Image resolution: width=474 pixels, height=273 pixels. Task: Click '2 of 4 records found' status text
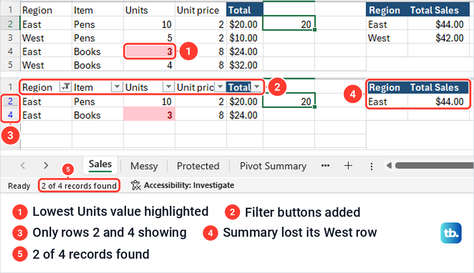click(x=79, y=186)
